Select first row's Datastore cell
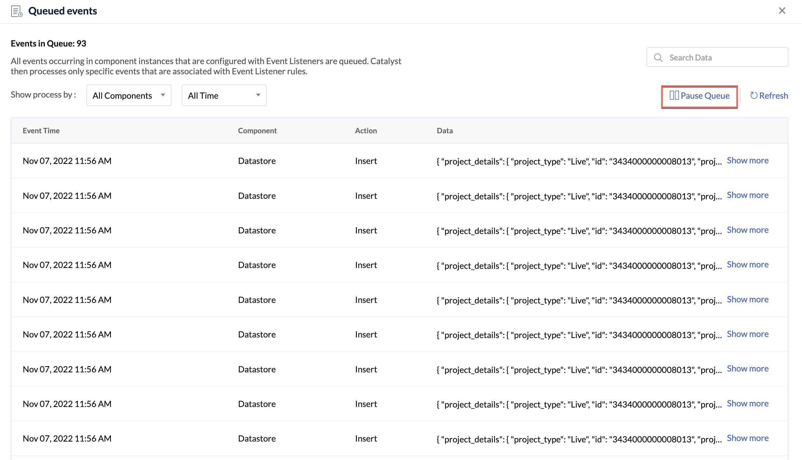The image size is (802, 460). click(x=257, y=161)
